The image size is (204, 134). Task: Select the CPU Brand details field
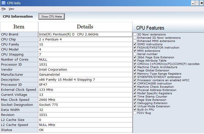coord(85,34)
